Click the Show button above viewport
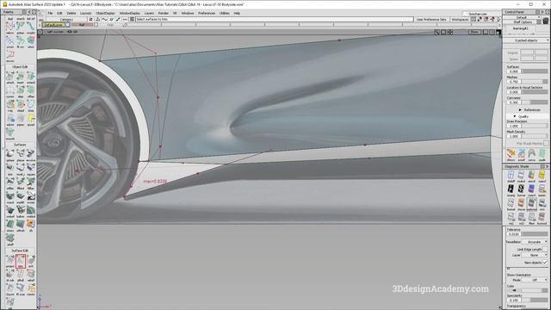Viewport: 551px width, 310px height. pyautogui.click(x=474, y=32)
